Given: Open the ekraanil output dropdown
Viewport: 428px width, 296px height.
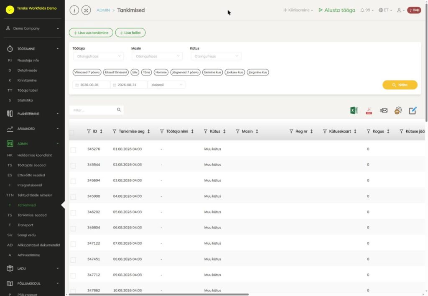Looking at the screenshot, I should click(166, 85).
